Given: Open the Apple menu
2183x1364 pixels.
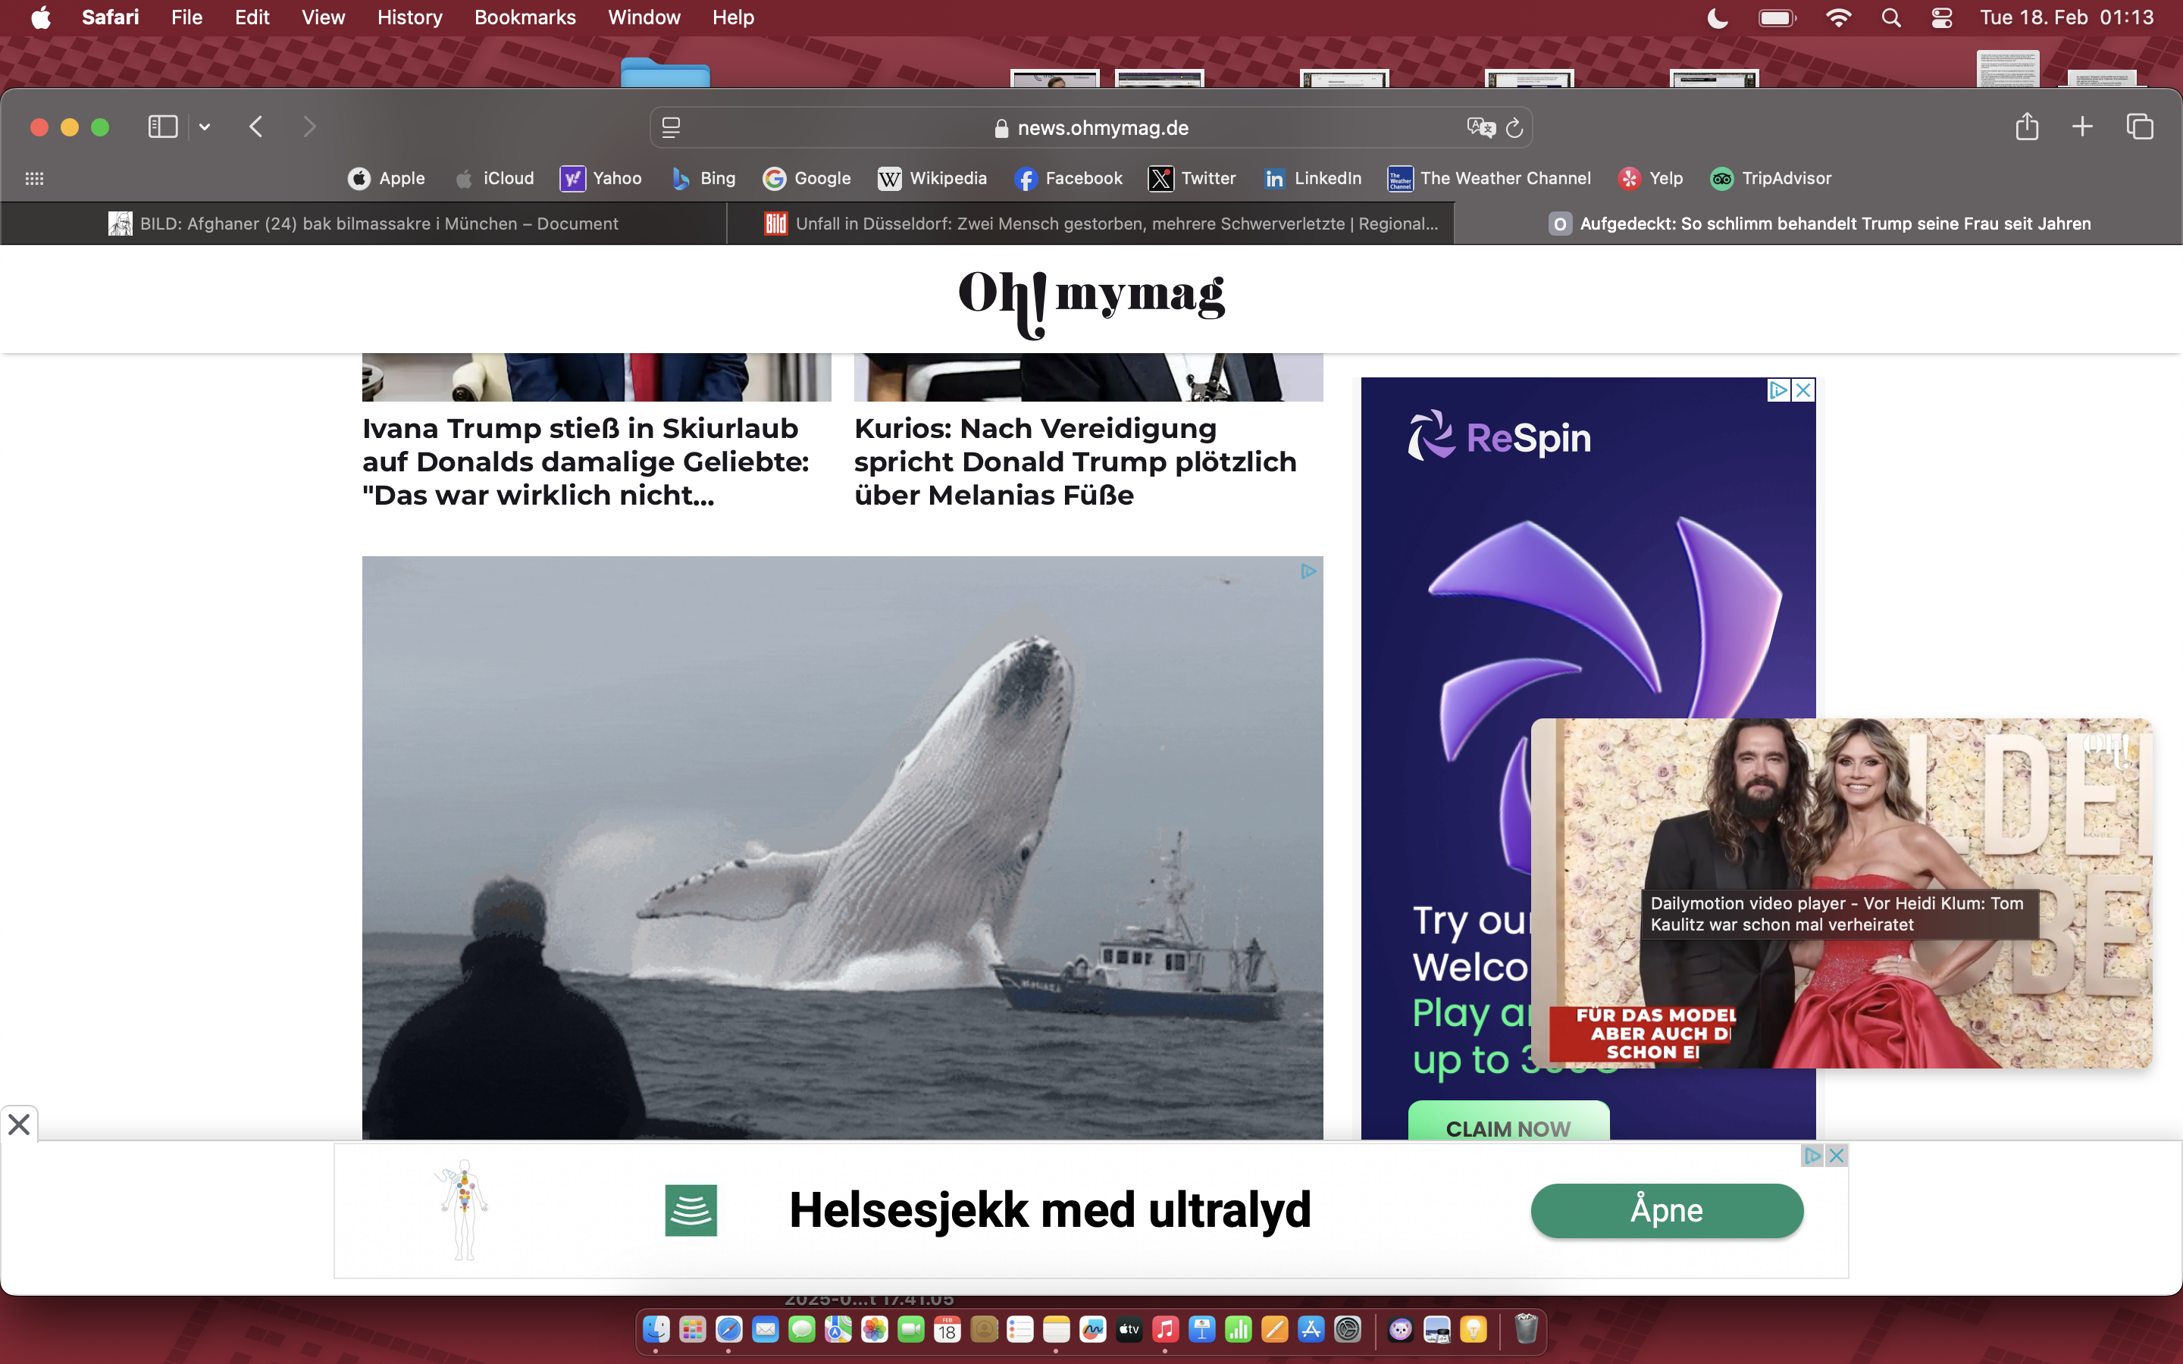Looking at the screenshot, I should pyautogui.click(x=41, y=17).
